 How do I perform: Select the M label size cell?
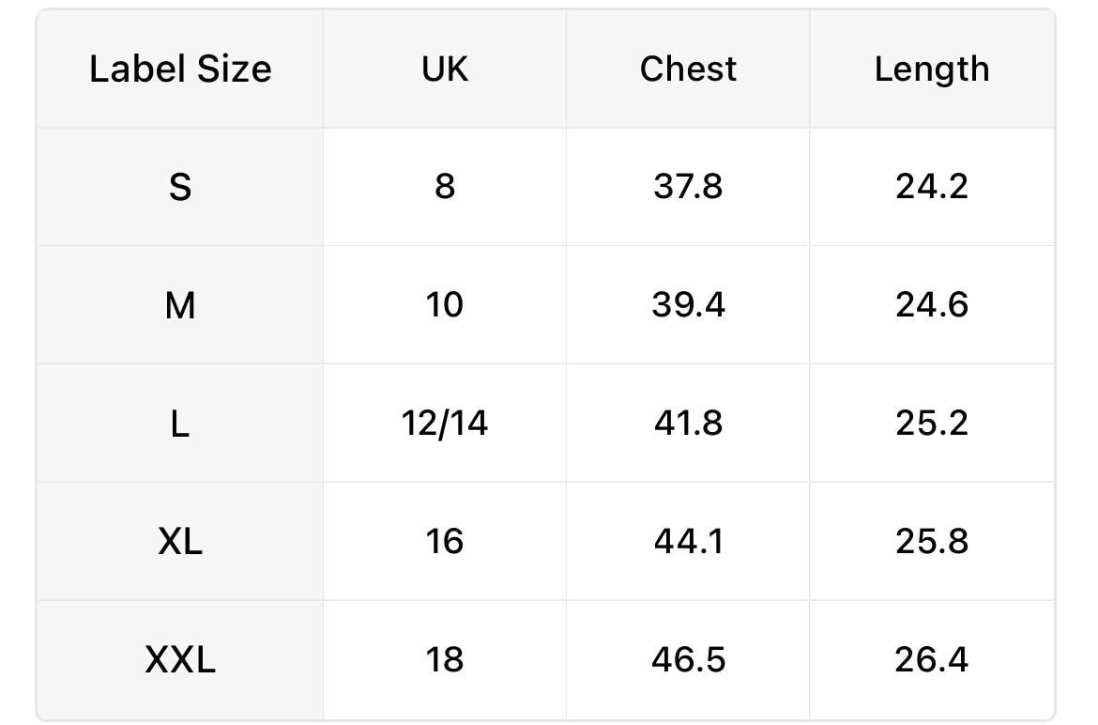(x=180, y=304)
